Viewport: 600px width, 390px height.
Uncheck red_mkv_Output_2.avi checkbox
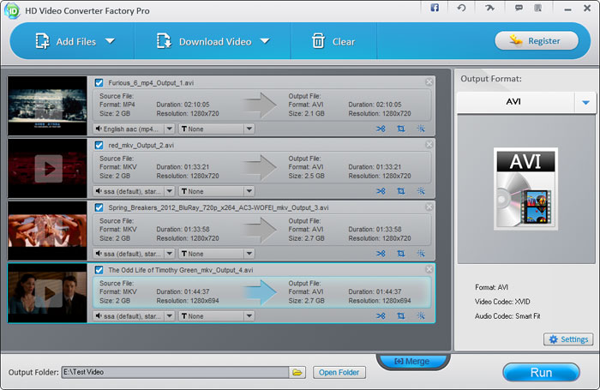(x=99, y=145)
